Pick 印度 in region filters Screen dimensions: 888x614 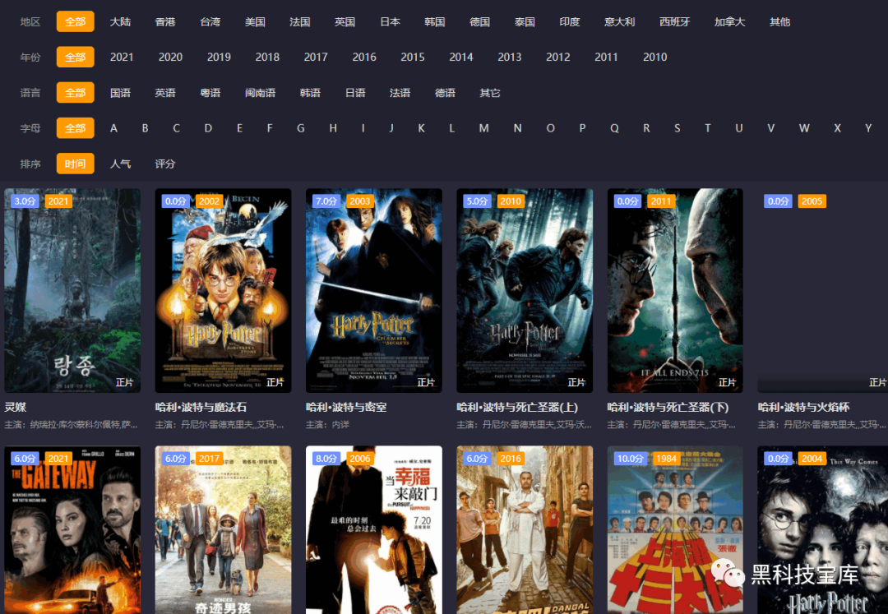click(x=569, y=22)
